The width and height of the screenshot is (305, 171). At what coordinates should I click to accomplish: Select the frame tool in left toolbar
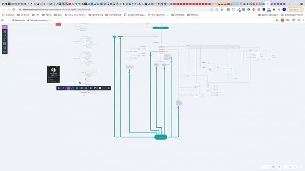point(5,31)
